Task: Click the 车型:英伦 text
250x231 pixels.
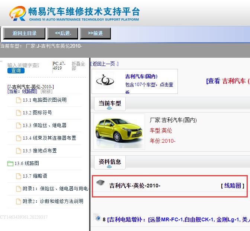Action: tap(161, 130)
